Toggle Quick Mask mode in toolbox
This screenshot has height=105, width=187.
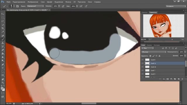[x=3, y=93]
